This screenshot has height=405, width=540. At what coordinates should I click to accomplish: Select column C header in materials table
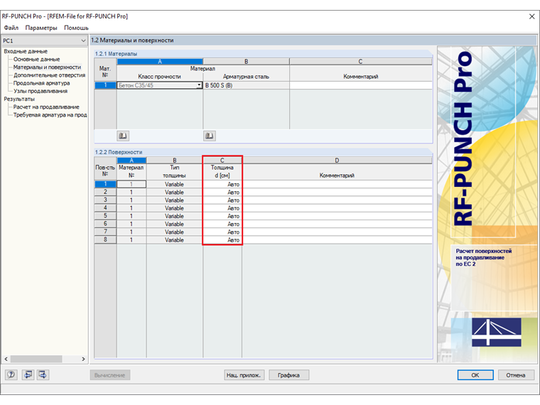[360, 62]
